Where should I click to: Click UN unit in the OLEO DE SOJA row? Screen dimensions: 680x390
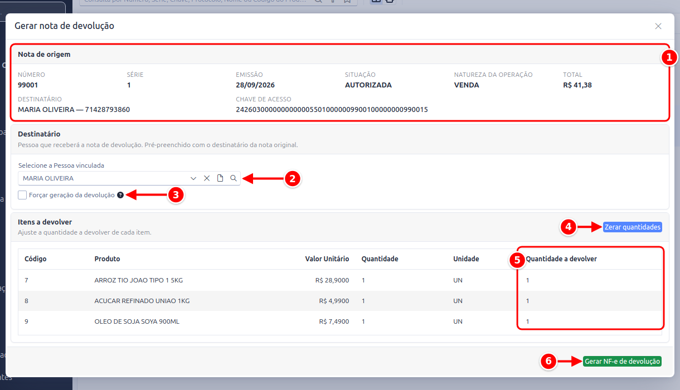coord(458,321)
